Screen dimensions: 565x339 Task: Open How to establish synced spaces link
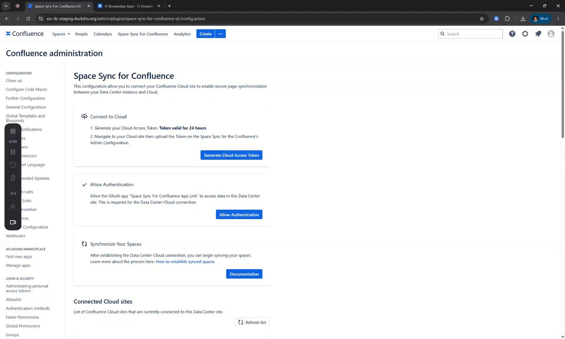[x=185, y=262]
